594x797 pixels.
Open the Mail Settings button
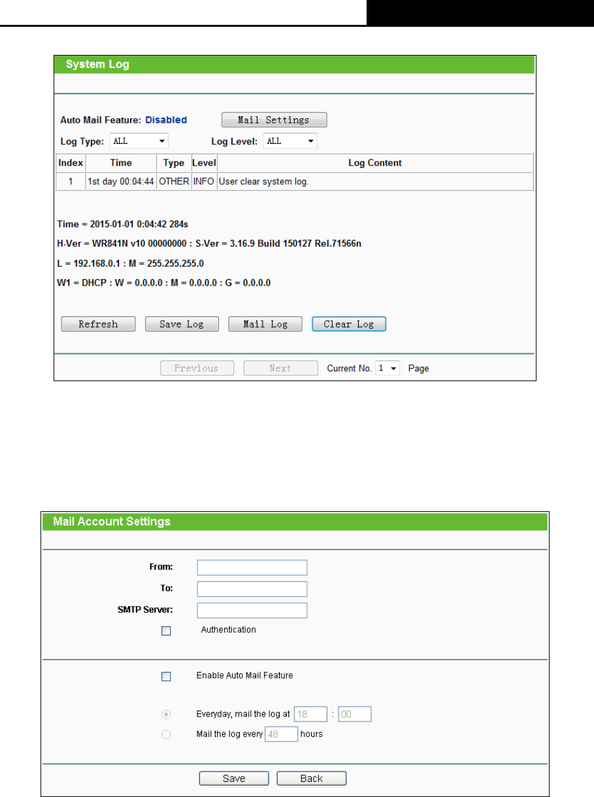[274, 120]
